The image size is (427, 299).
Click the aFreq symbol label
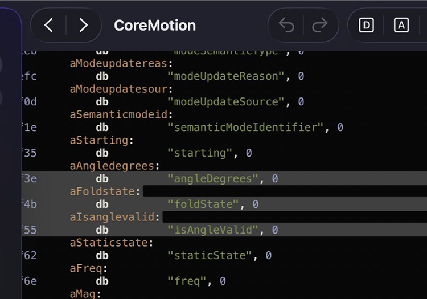[88, 268]
